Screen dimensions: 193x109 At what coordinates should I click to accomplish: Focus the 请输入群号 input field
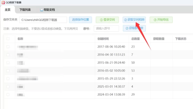pos(106,28)
